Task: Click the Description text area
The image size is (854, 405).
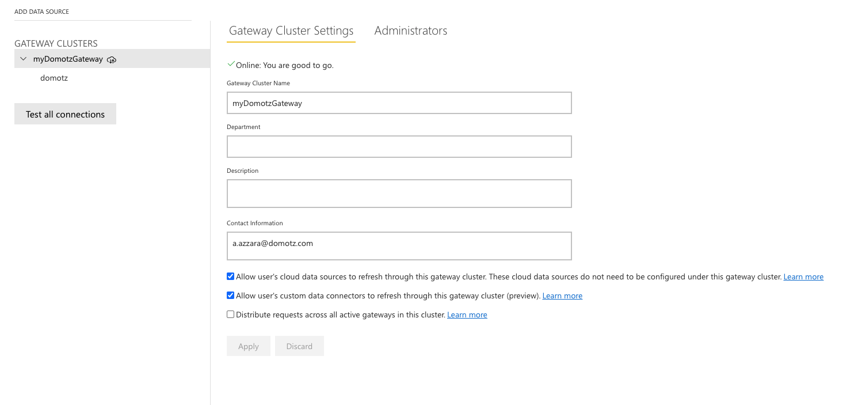Action: tap(399, 194)
